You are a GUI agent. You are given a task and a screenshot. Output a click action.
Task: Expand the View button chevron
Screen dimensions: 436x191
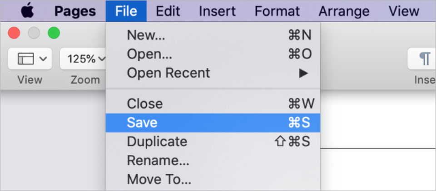pyautogui.click(x=43, y=59)
